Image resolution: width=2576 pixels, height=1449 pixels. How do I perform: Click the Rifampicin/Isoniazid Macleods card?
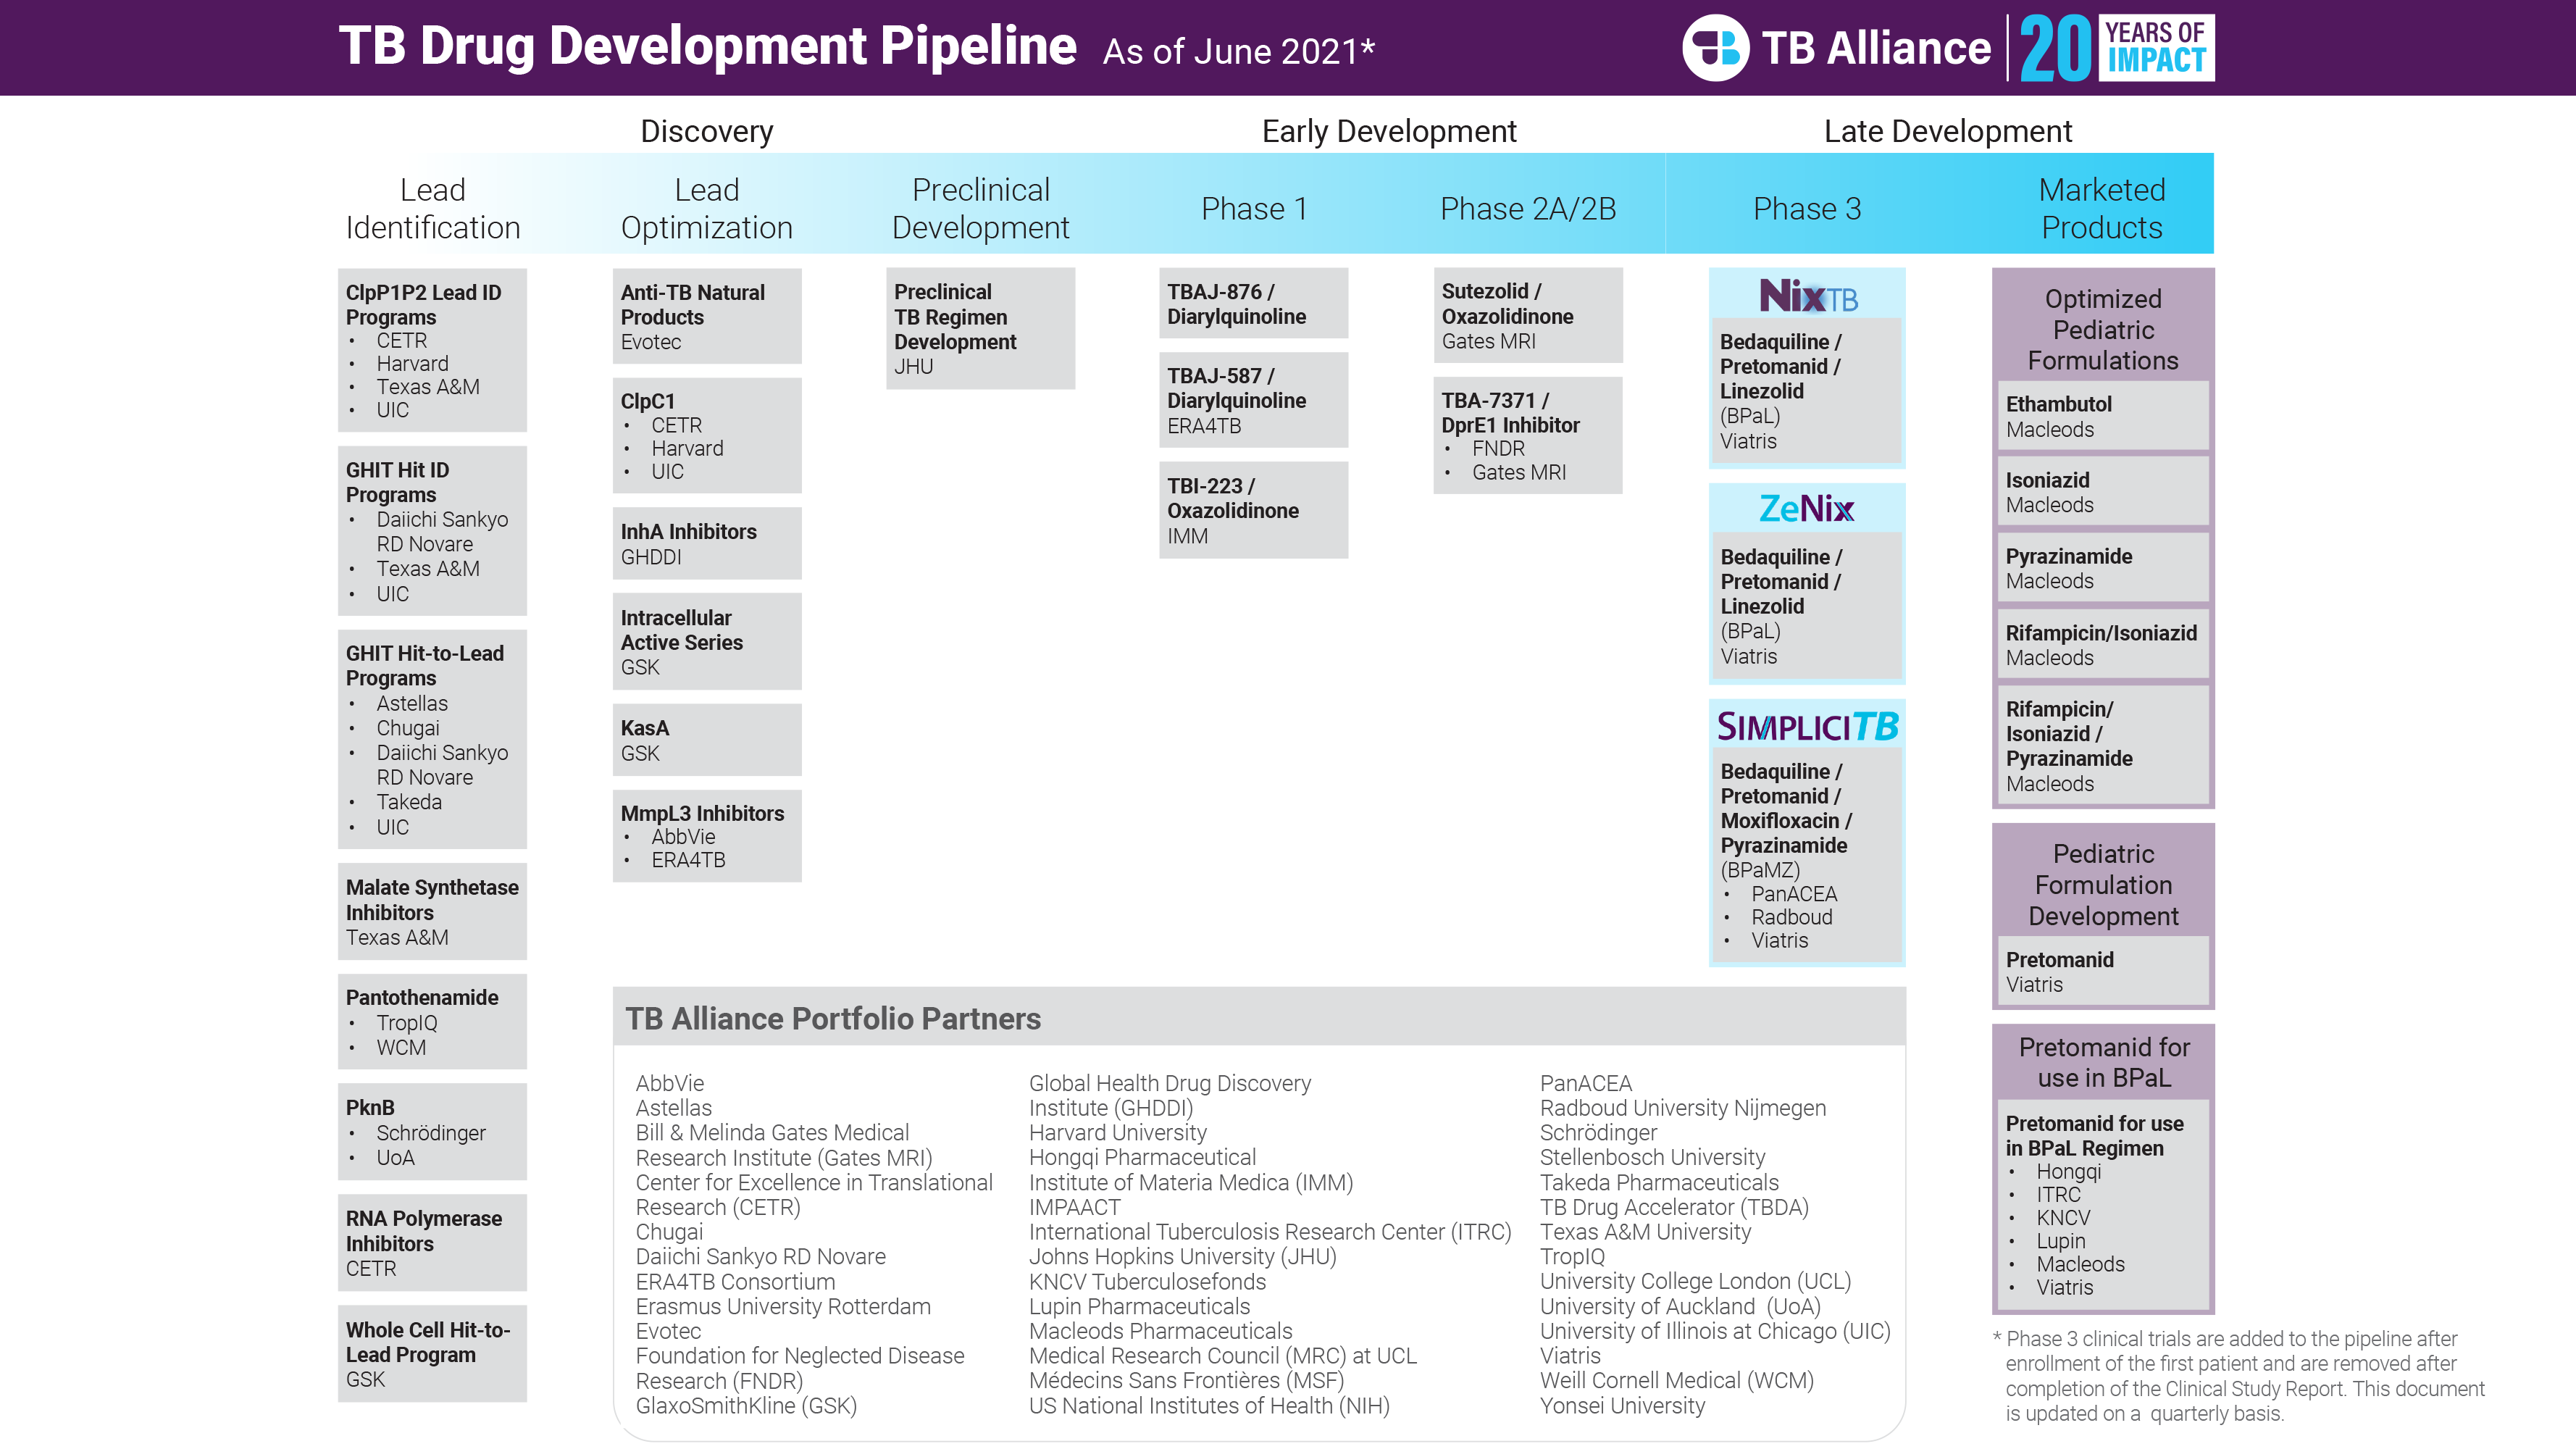(x=2103, y=645)
